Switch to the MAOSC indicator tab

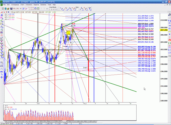(24, 121)
